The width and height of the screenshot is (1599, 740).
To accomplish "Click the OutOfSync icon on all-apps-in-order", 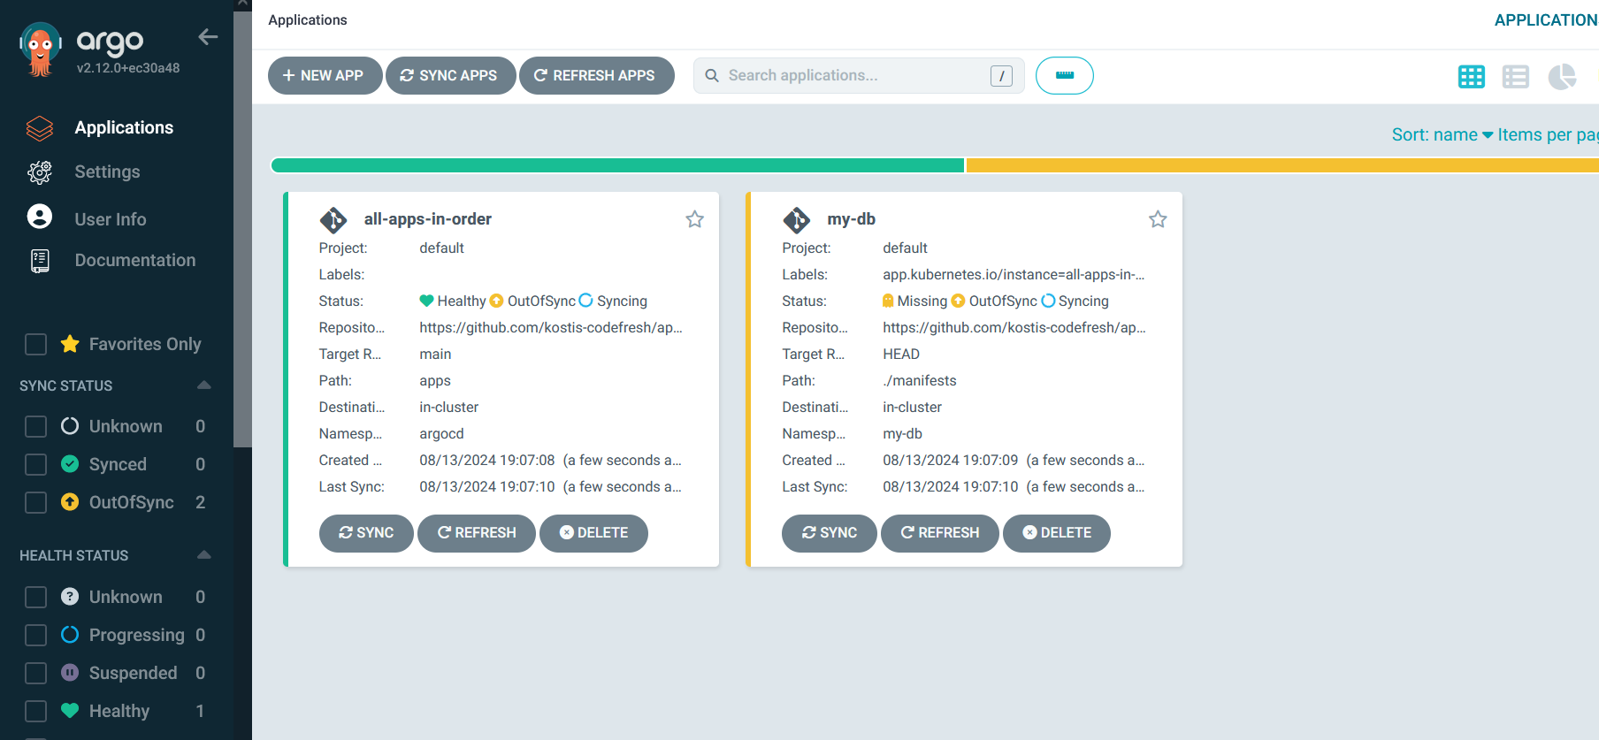I will coord(497,301).
